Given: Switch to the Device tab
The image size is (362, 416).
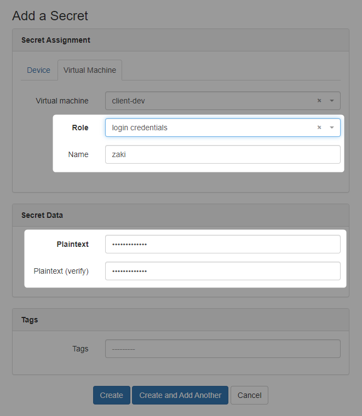Looking at the screenshot, I should [38, 70].
